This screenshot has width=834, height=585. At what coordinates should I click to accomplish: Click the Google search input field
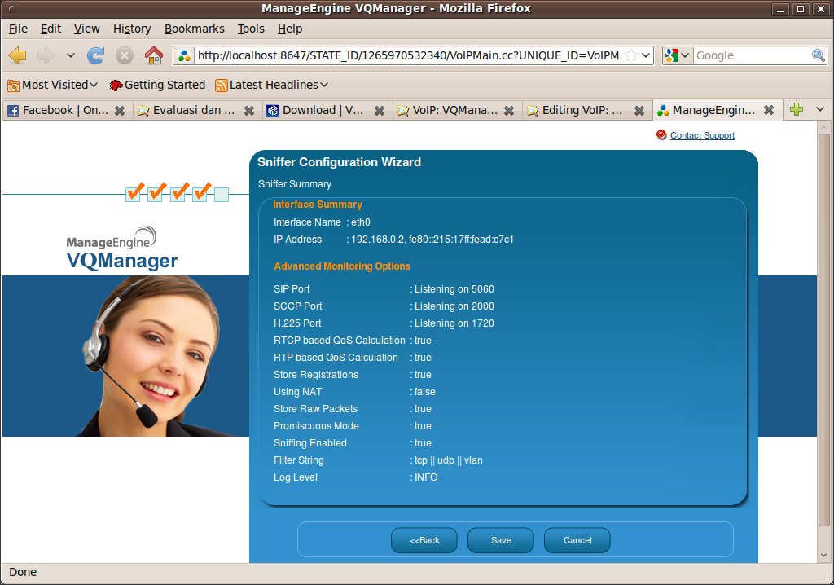[752, 55]
